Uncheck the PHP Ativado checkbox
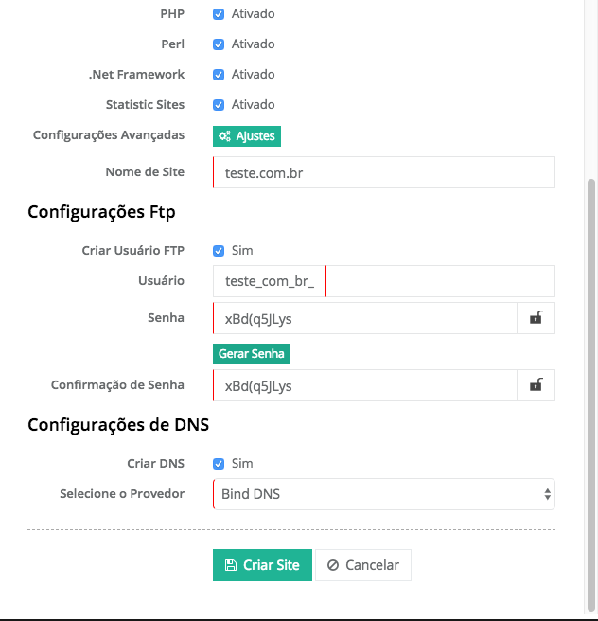 tap(219, 14)
